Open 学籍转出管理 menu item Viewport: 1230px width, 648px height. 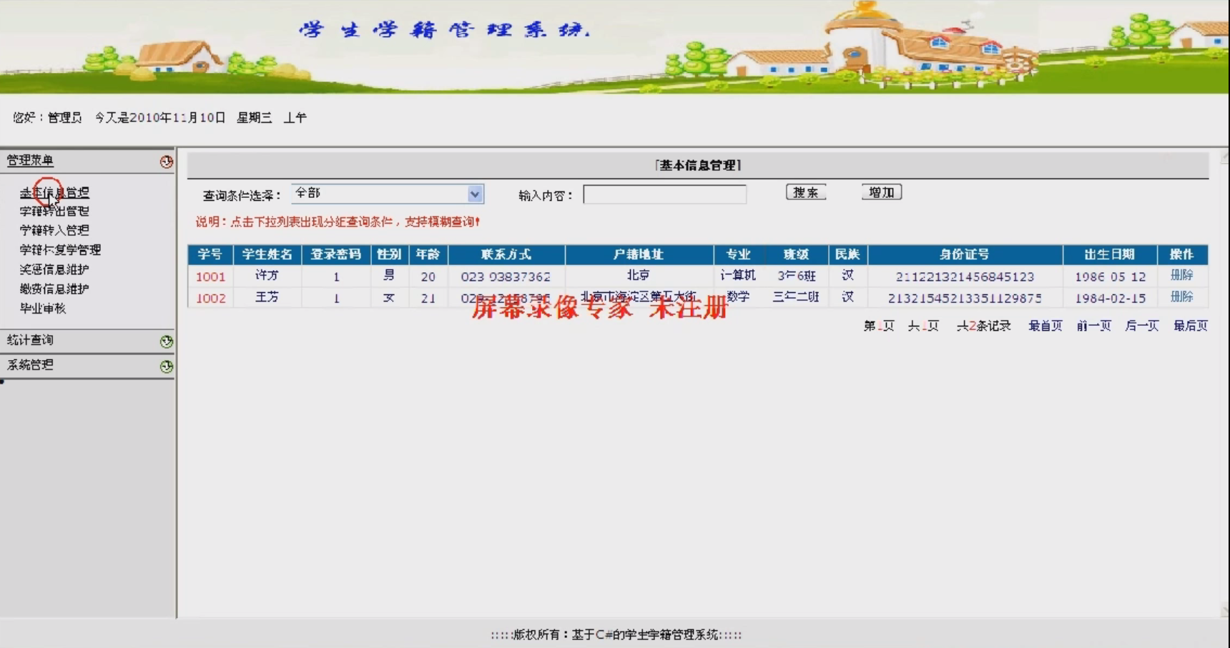point(54,211)
